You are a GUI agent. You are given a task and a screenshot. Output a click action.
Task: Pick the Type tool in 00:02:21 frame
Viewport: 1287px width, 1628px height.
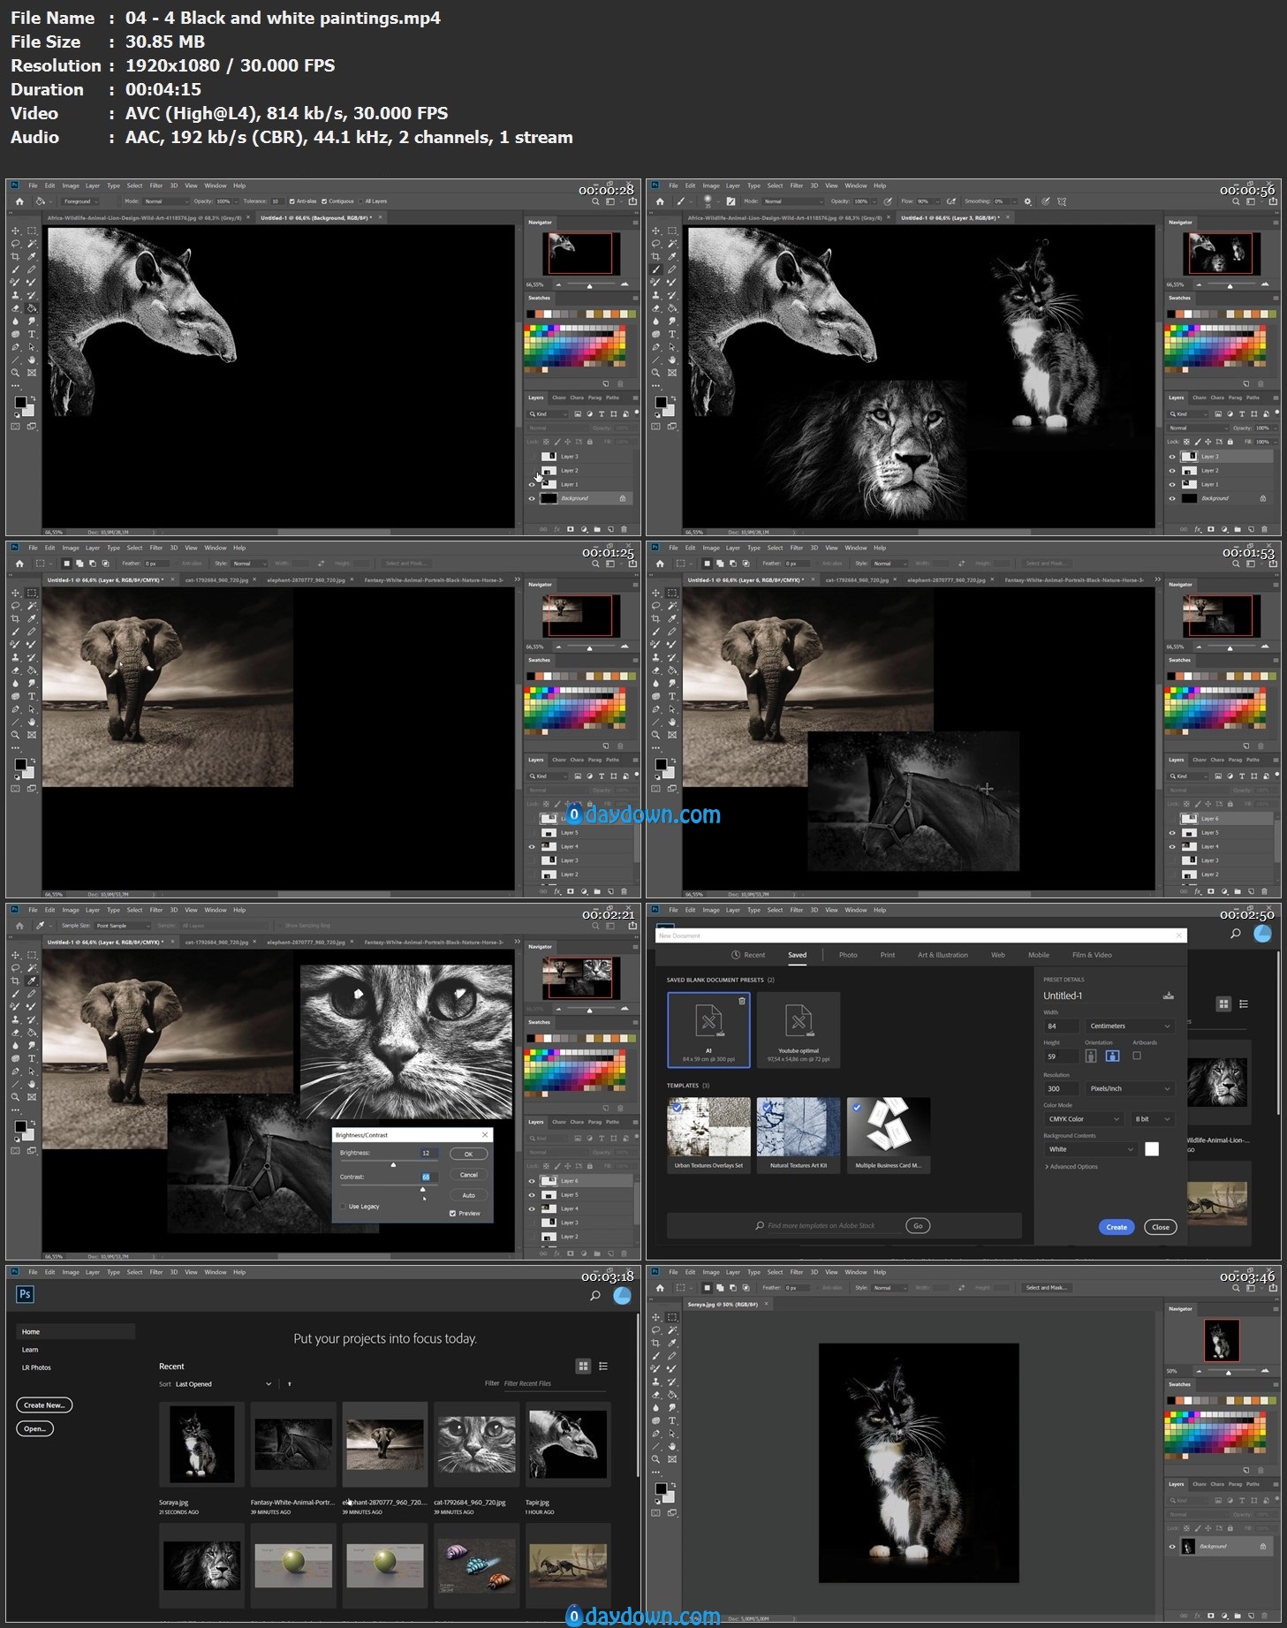click(x=32, y=1058)
